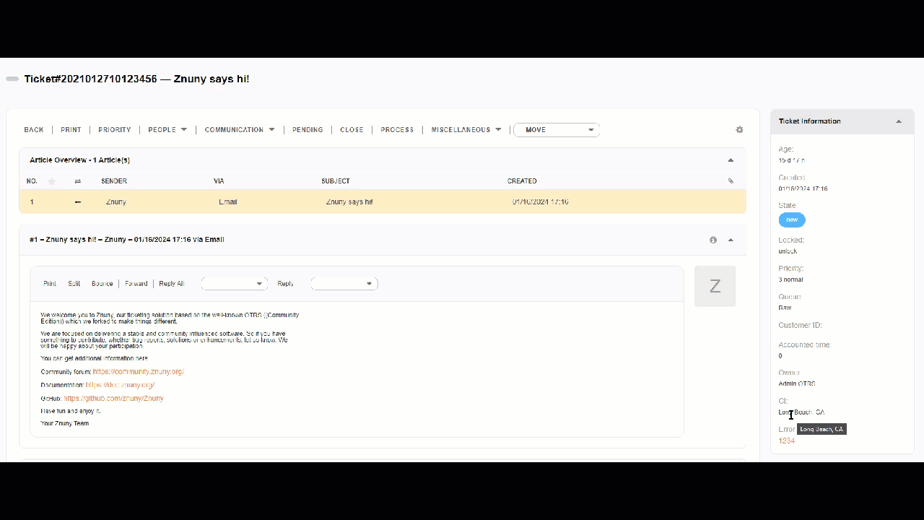Select the Znuny avatar thumbnail

tap(715, 286)
